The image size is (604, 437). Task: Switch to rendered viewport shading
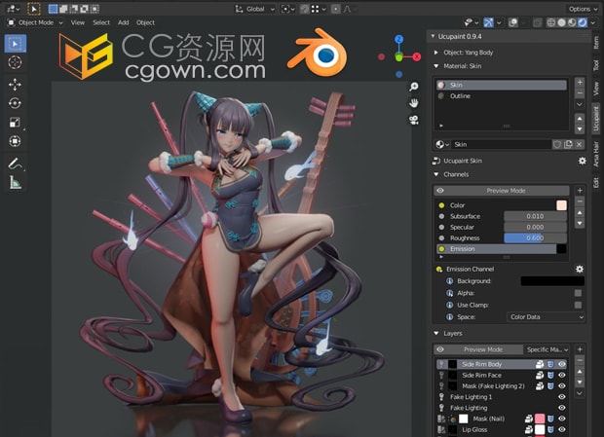(583, 22)
